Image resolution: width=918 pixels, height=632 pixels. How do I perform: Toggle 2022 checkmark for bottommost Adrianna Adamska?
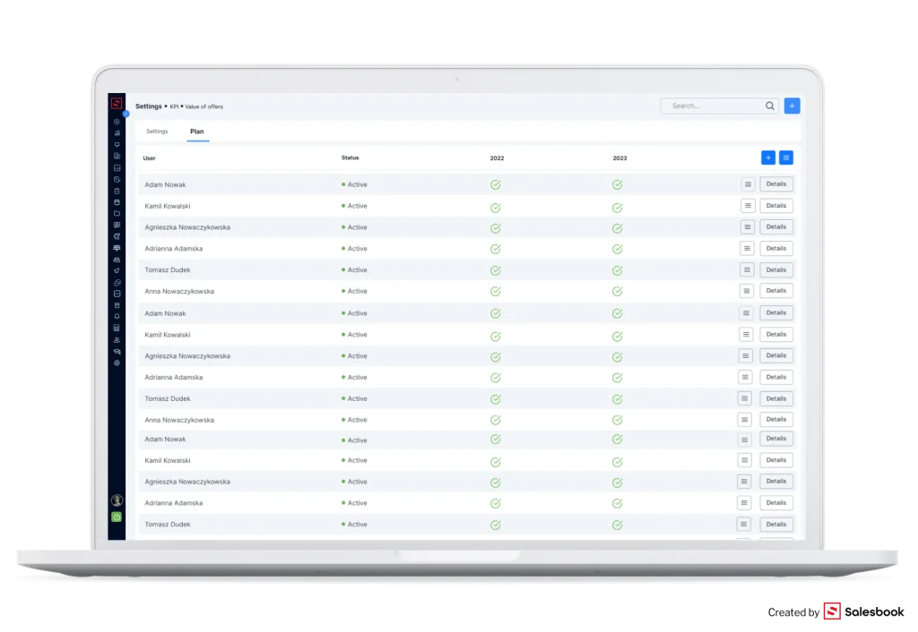click(x=495, y=503)
